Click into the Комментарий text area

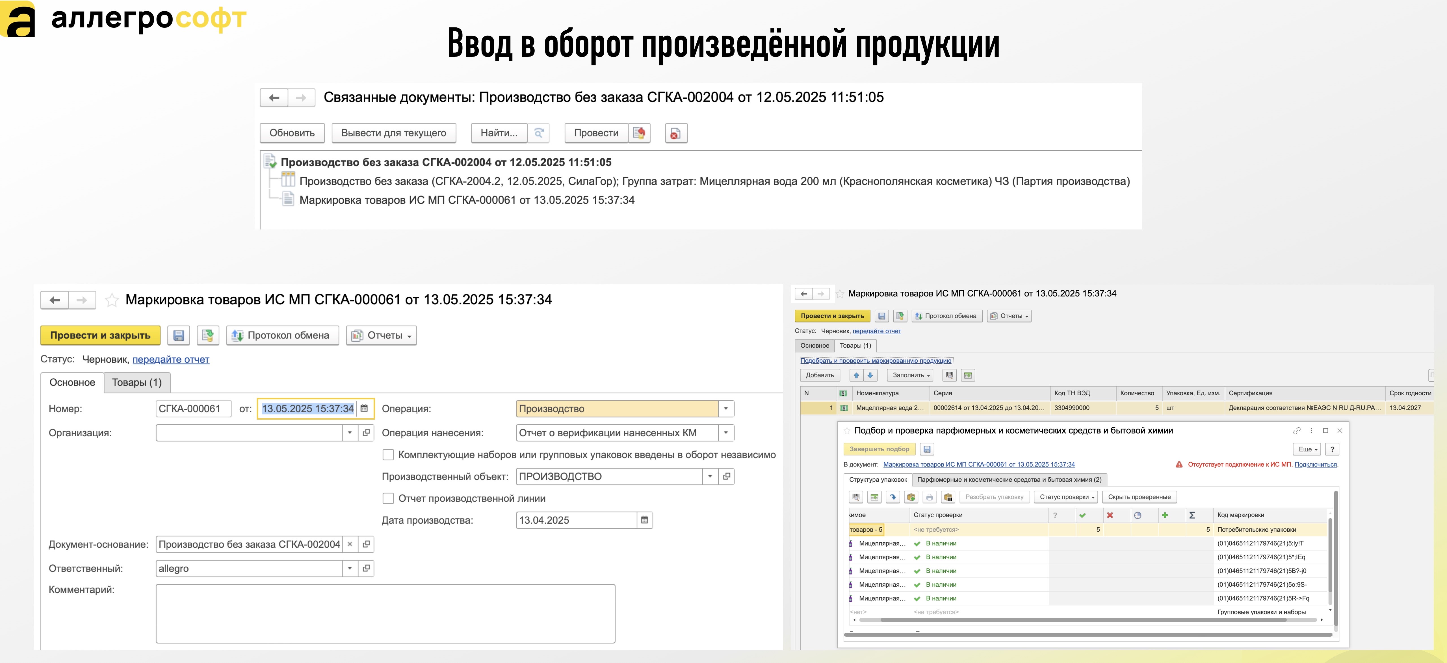pos(385,613)
